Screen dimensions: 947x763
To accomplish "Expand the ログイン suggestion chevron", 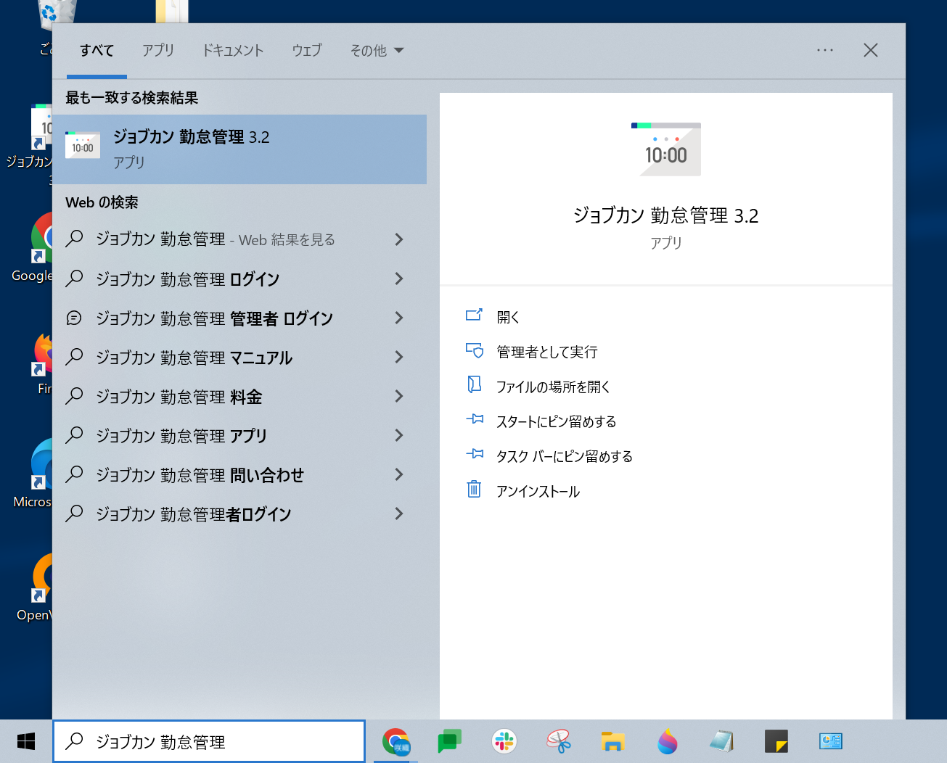I will [x=398, y=279].
